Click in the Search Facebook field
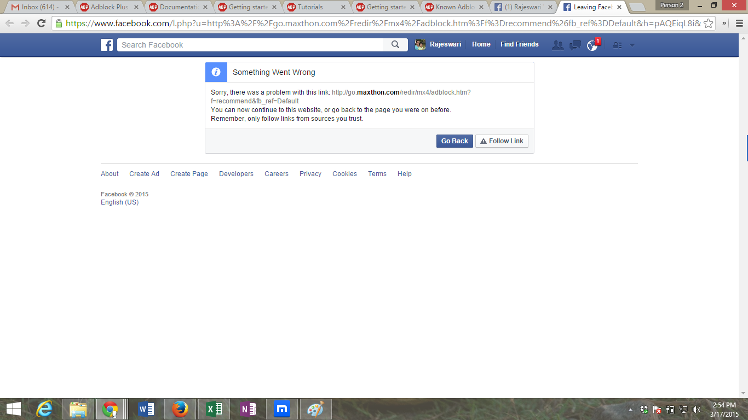 coord(251,45)
